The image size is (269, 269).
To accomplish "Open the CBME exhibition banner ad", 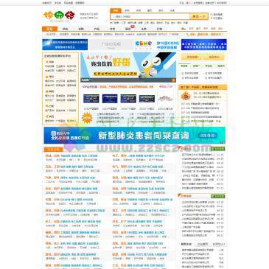I will pos(157,45).
